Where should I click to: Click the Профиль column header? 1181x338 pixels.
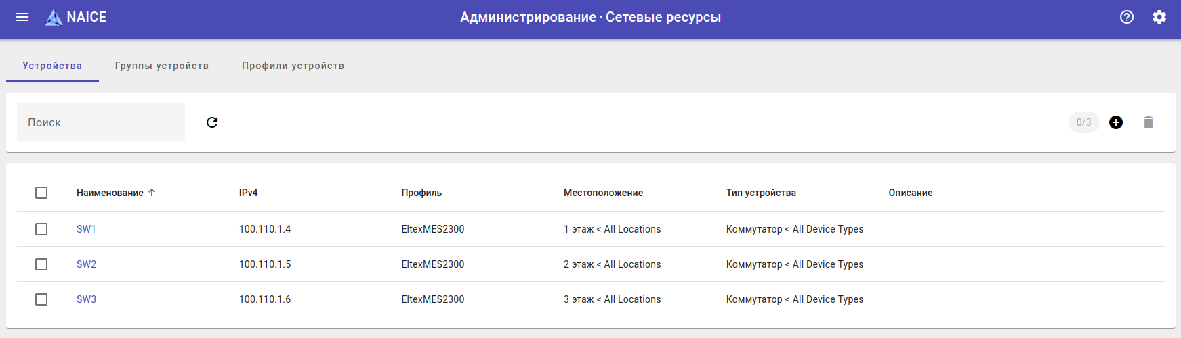point(421,193)
